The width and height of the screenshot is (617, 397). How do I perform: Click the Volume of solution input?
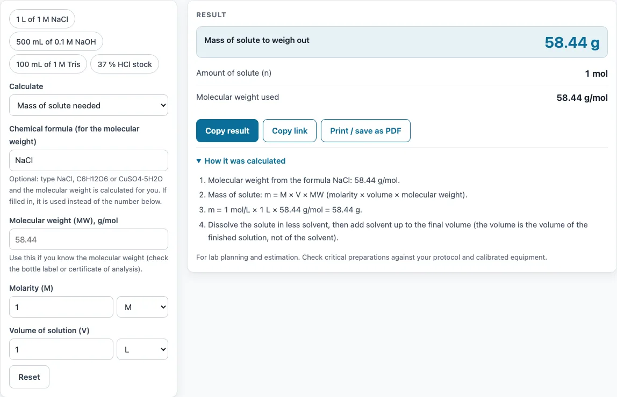[x=61, y=349]
